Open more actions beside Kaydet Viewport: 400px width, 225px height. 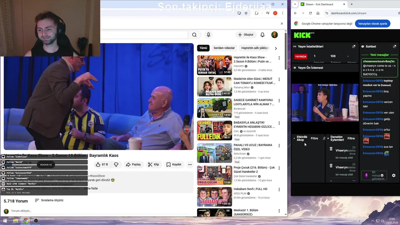click(x=190, y=164)
